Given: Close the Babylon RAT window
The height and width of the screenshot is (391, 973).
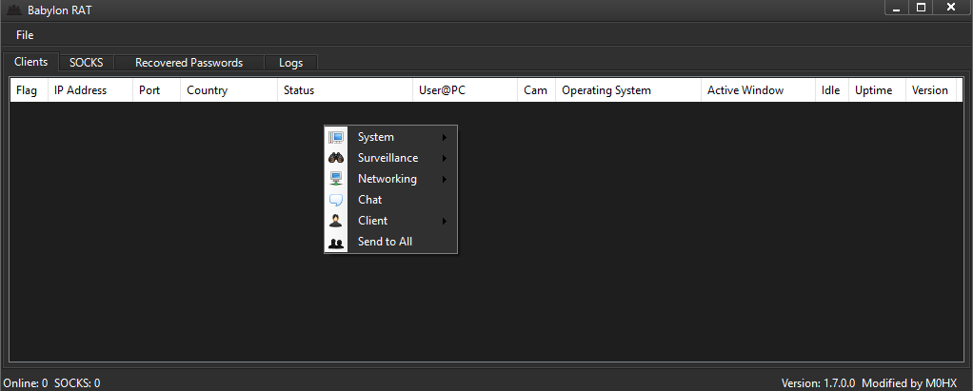Looking at the screenshot, I should pyautogui.click(x=951, y=8).
